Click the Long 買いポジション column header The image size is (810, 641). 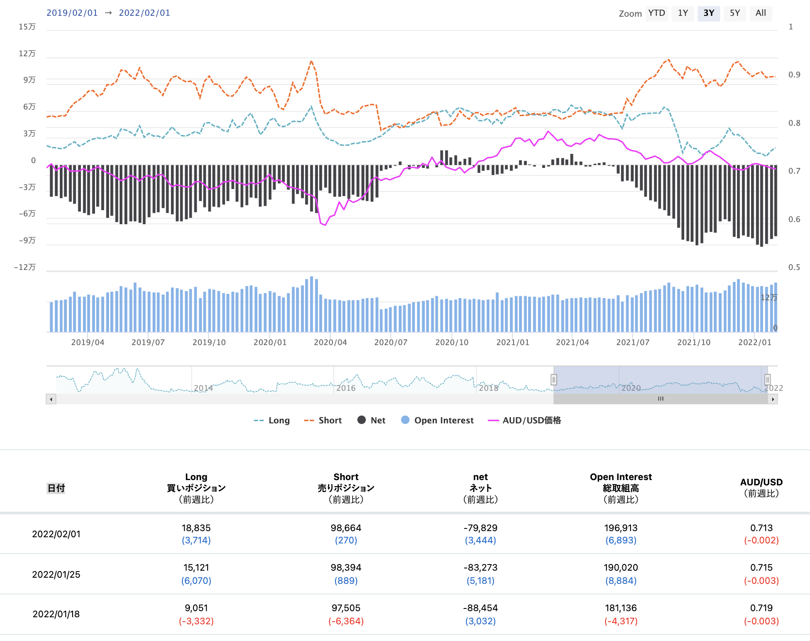(196, 488)
